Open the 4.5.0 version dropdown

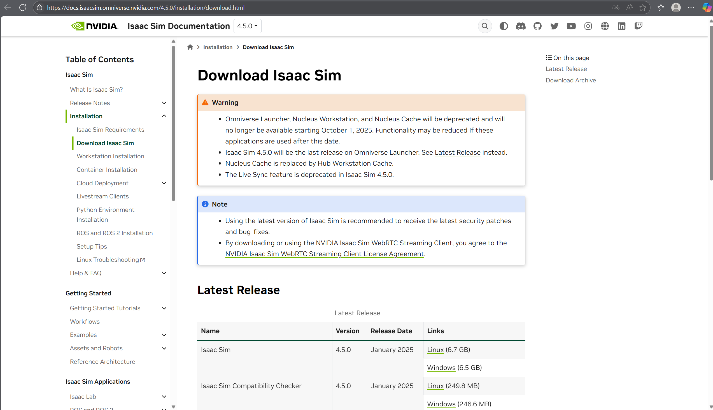click(x=247, y=26)
